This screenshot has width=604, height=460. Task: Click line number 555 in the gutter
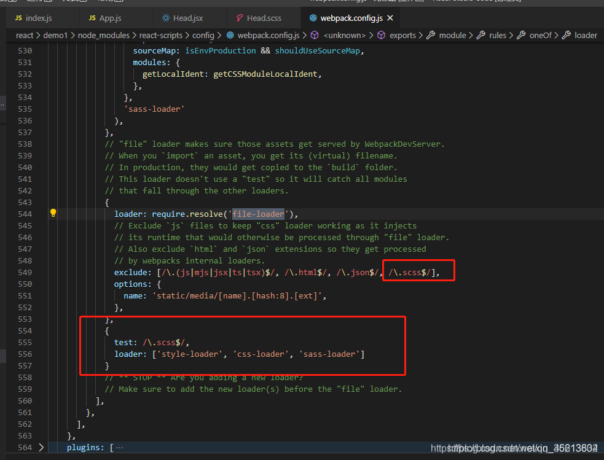25,343
